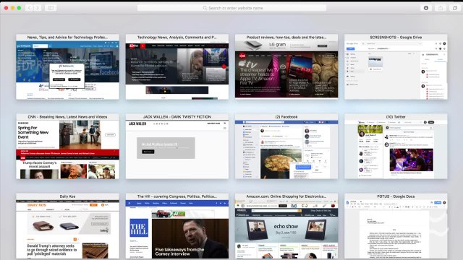Click the tab overview button
463x260 pixels.
coord(455,8)
